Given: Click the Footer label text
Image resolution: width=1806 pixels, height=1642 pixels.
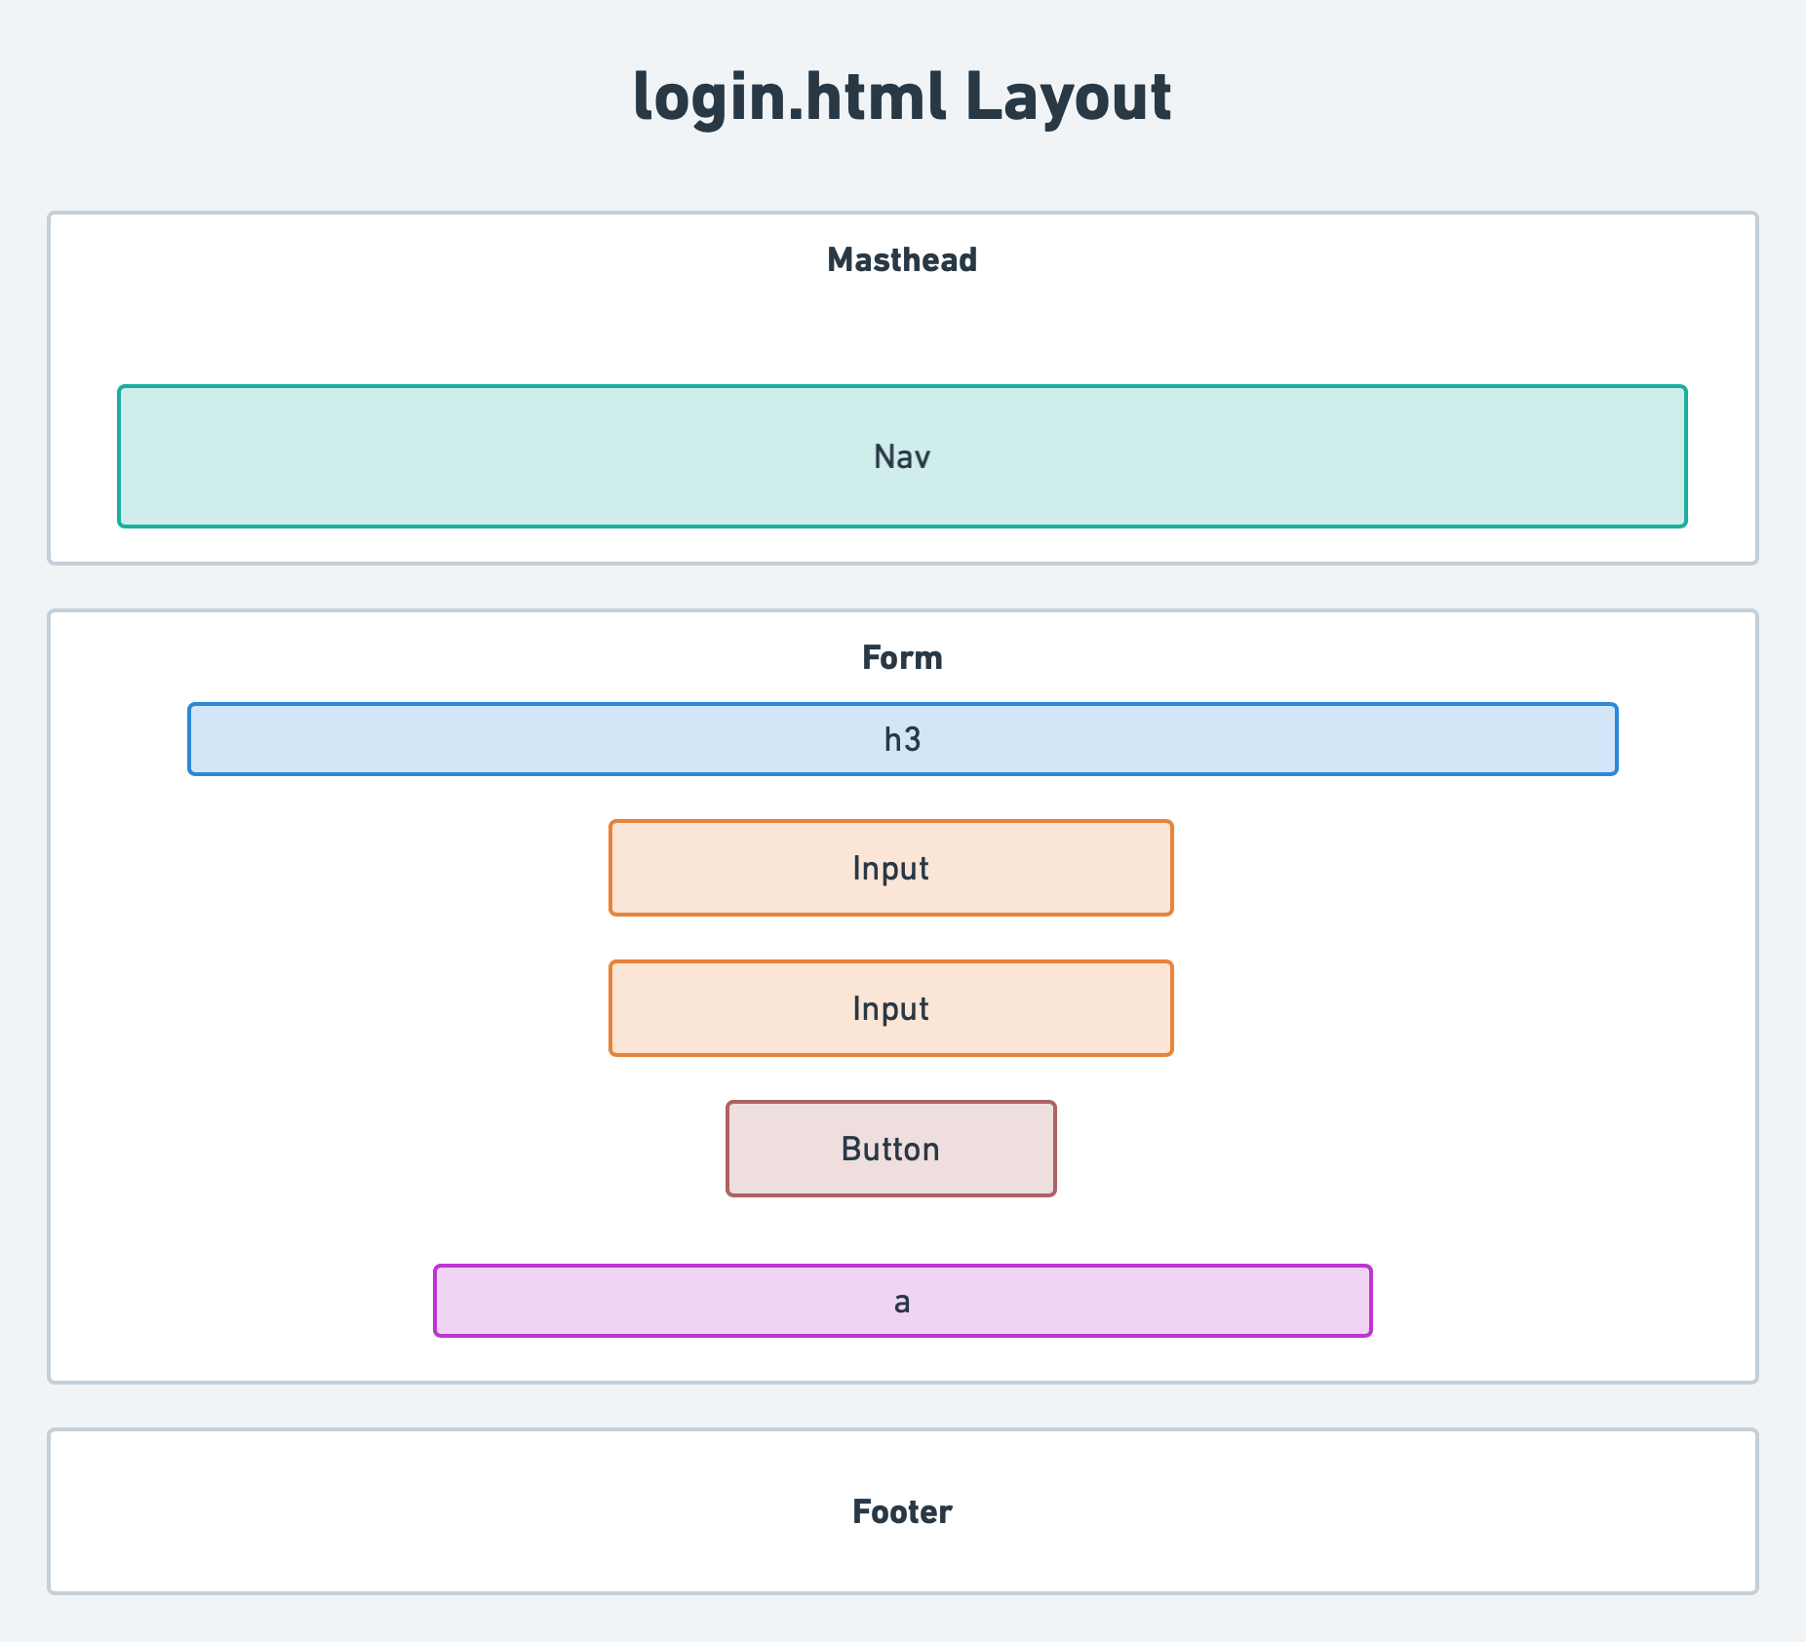Looking at the screenshot, I should click(901, 1512).
